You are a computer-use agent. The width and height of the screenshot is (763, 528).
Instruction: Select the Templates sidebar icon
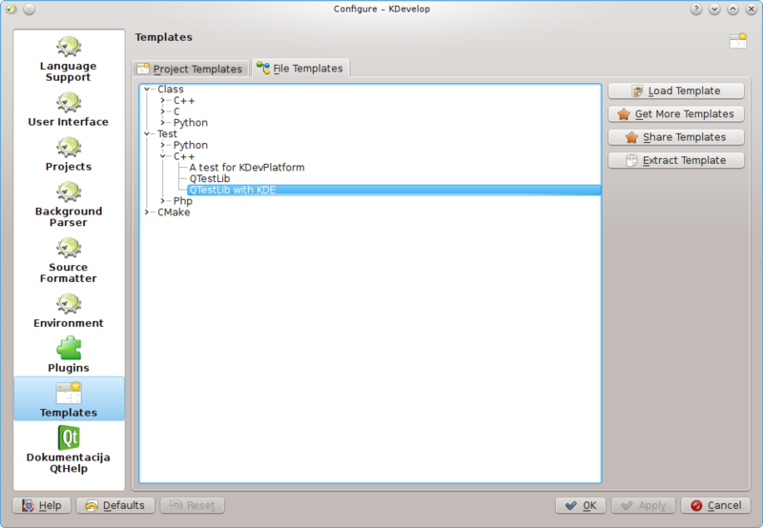click(69, 394)
